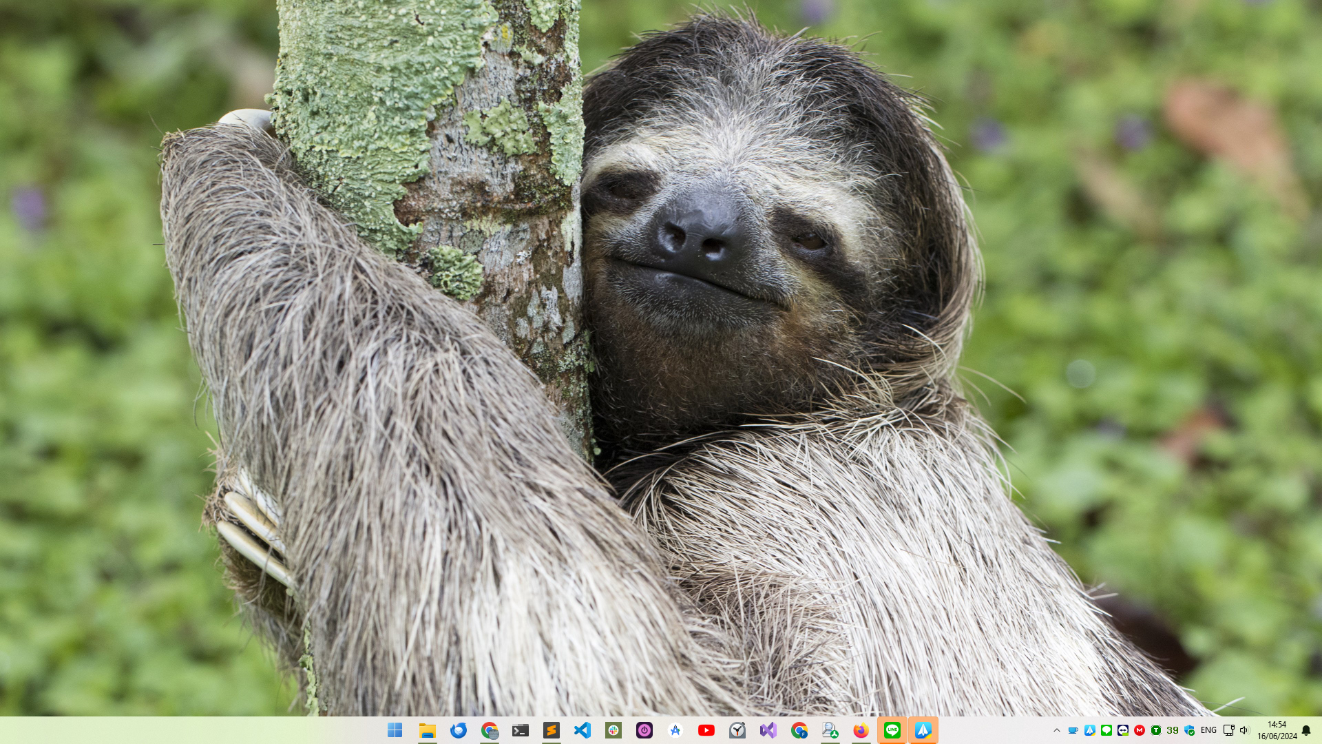Open the clock and date calendar flyout
The height and width of the screenshot is (744, 1322).
coord(1277,730)
